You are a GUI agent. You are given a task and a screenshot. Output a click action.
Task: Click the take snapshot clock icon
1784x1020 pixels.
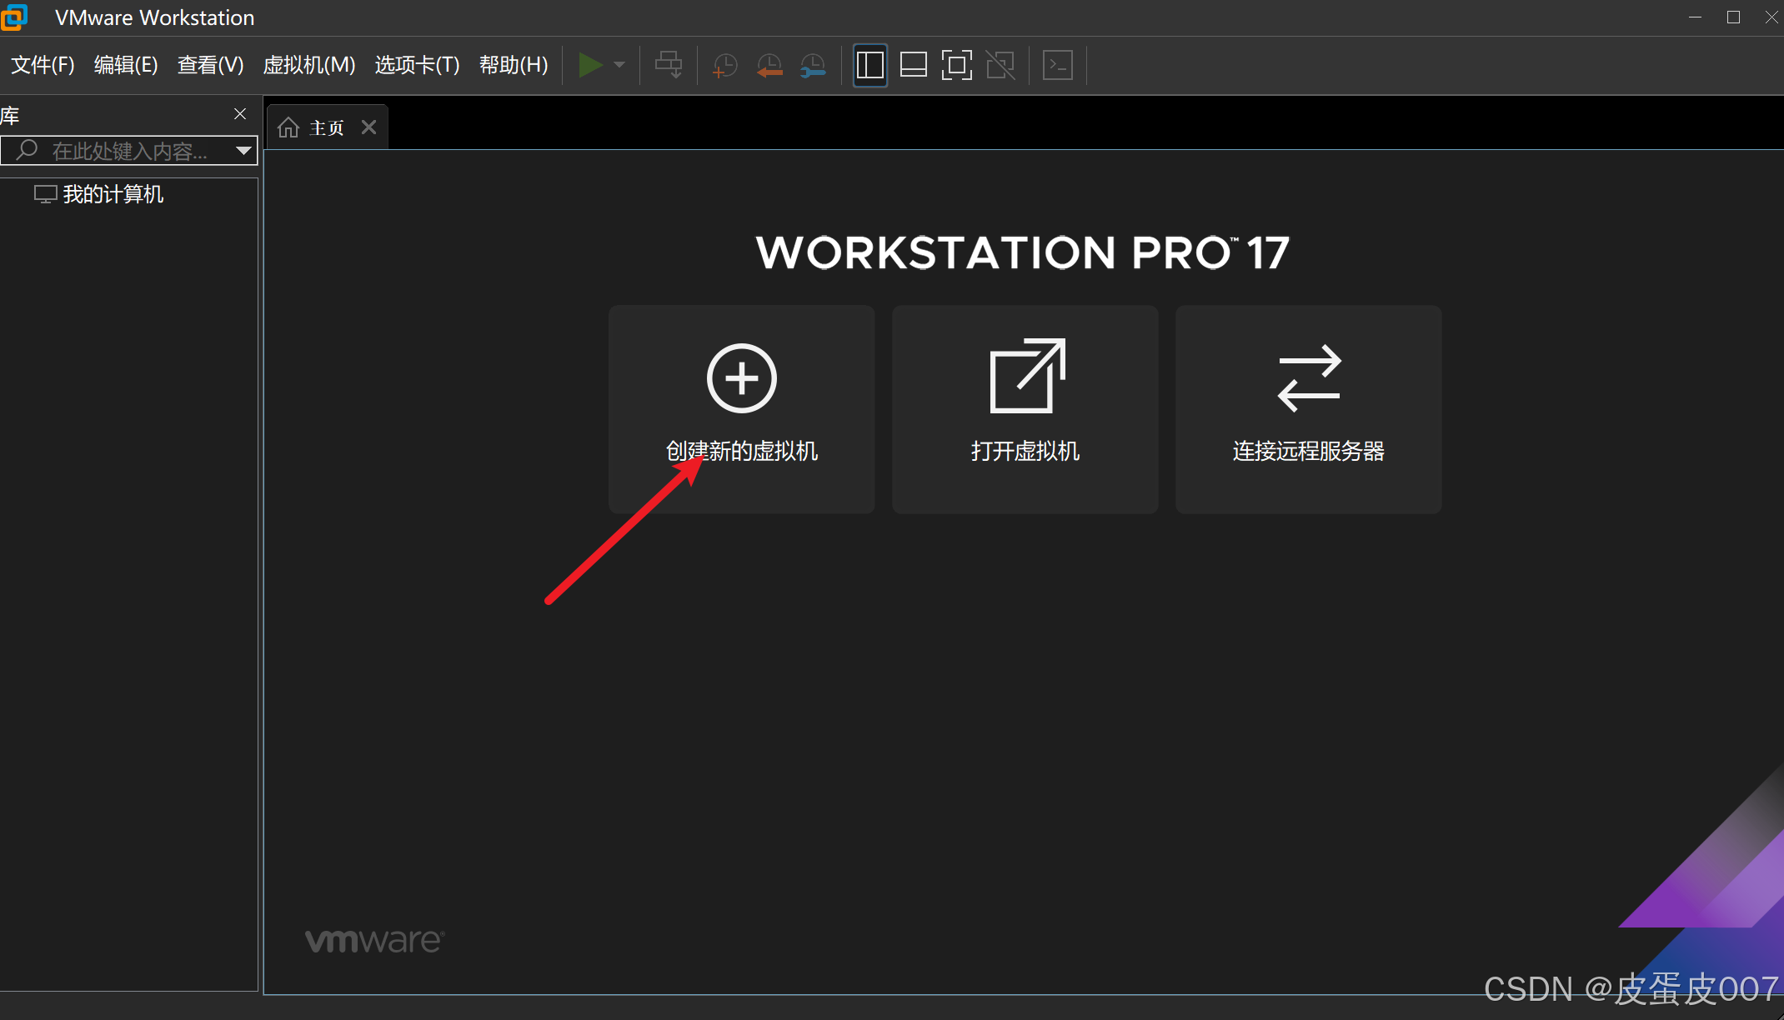click(x=724, y=65)
